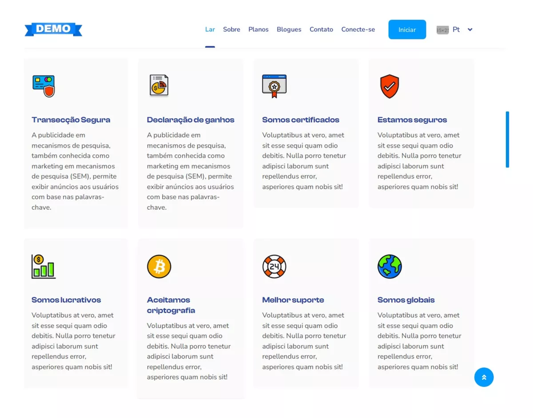Click the blue page scrollbar thumb
This screenshot has height=418, width=533.
(x=507, y=139)
